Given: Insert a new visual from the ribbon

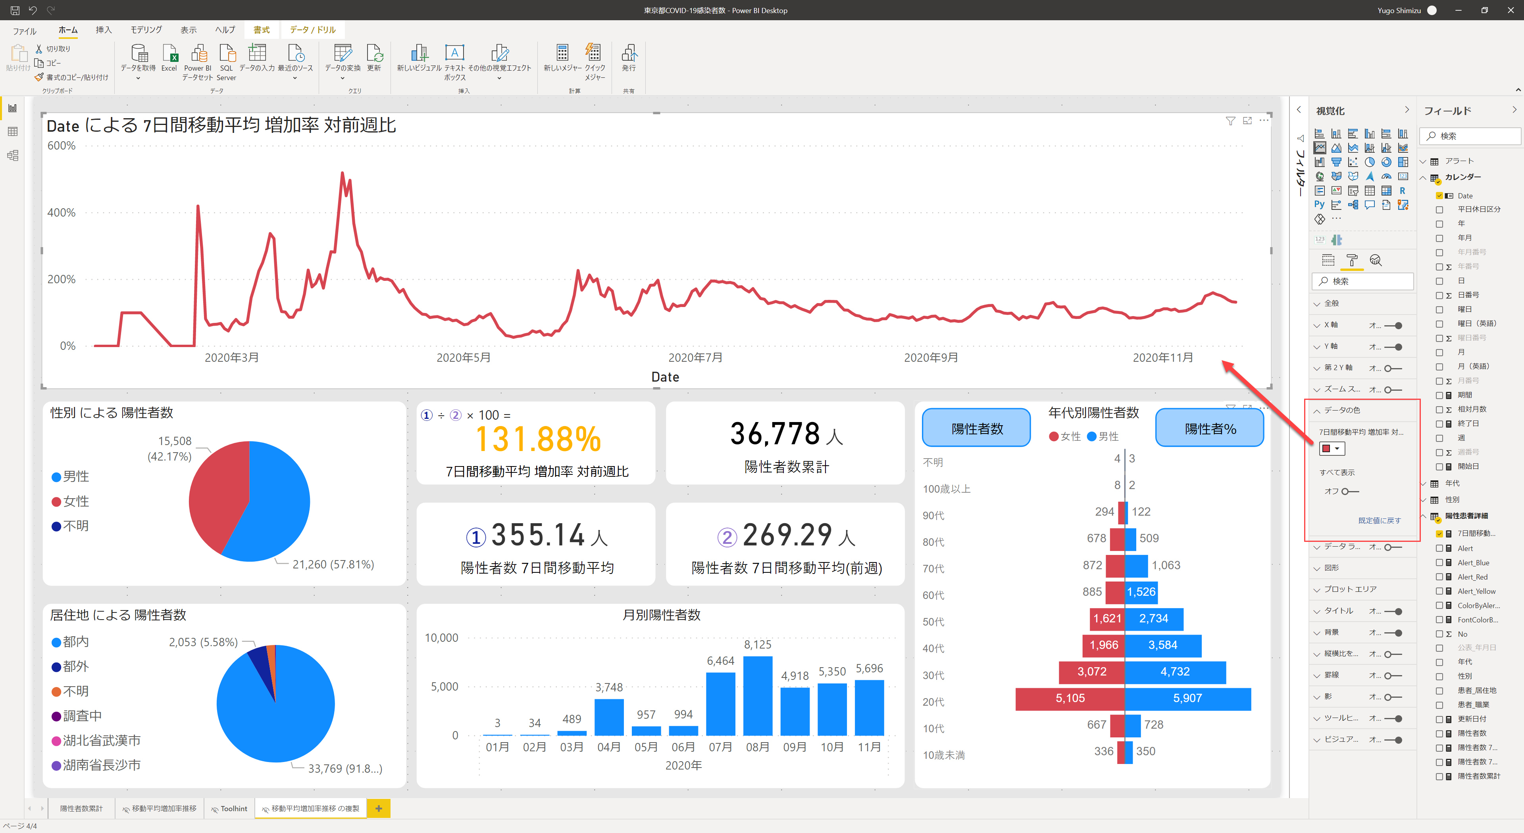Looking at the screenshot, I should click(x=419, y=53).
